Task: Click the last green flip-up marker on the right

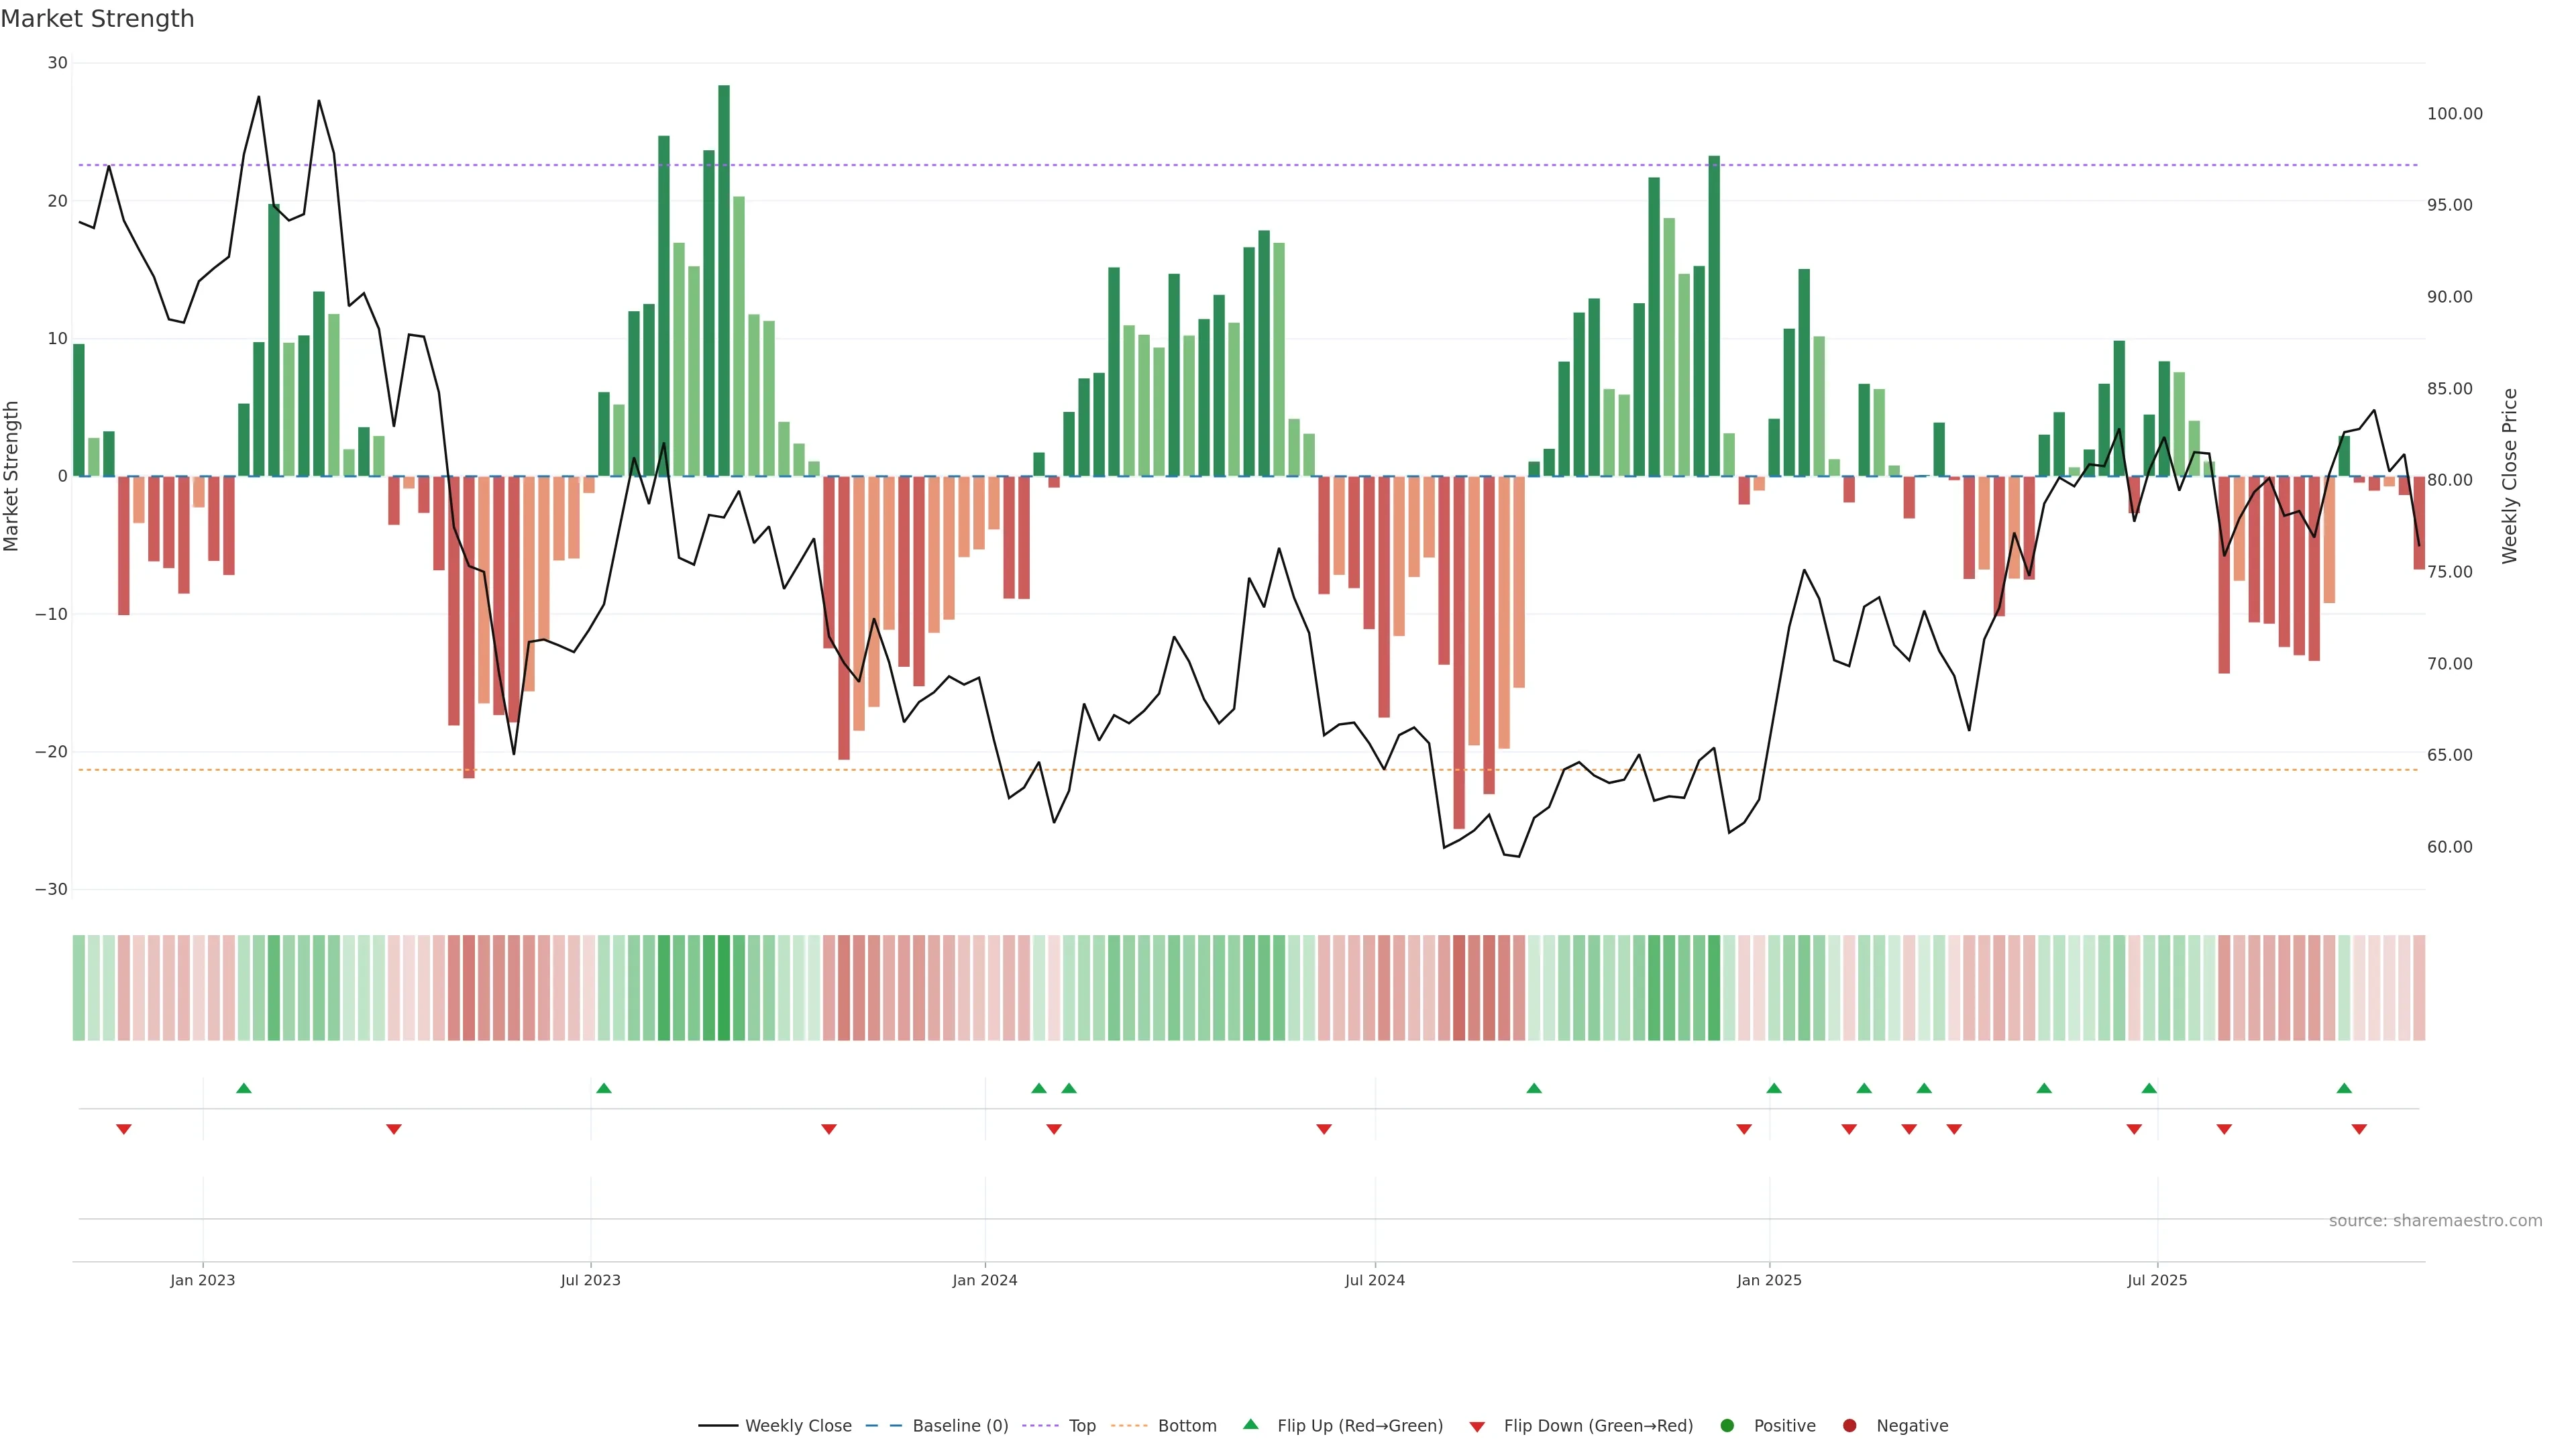Action: (2344, 1088)
